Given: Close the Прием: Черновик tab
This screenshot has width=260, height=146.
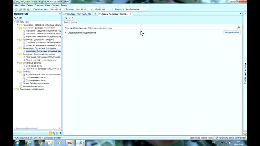Looking at the screenshot, I should (130, 14).
